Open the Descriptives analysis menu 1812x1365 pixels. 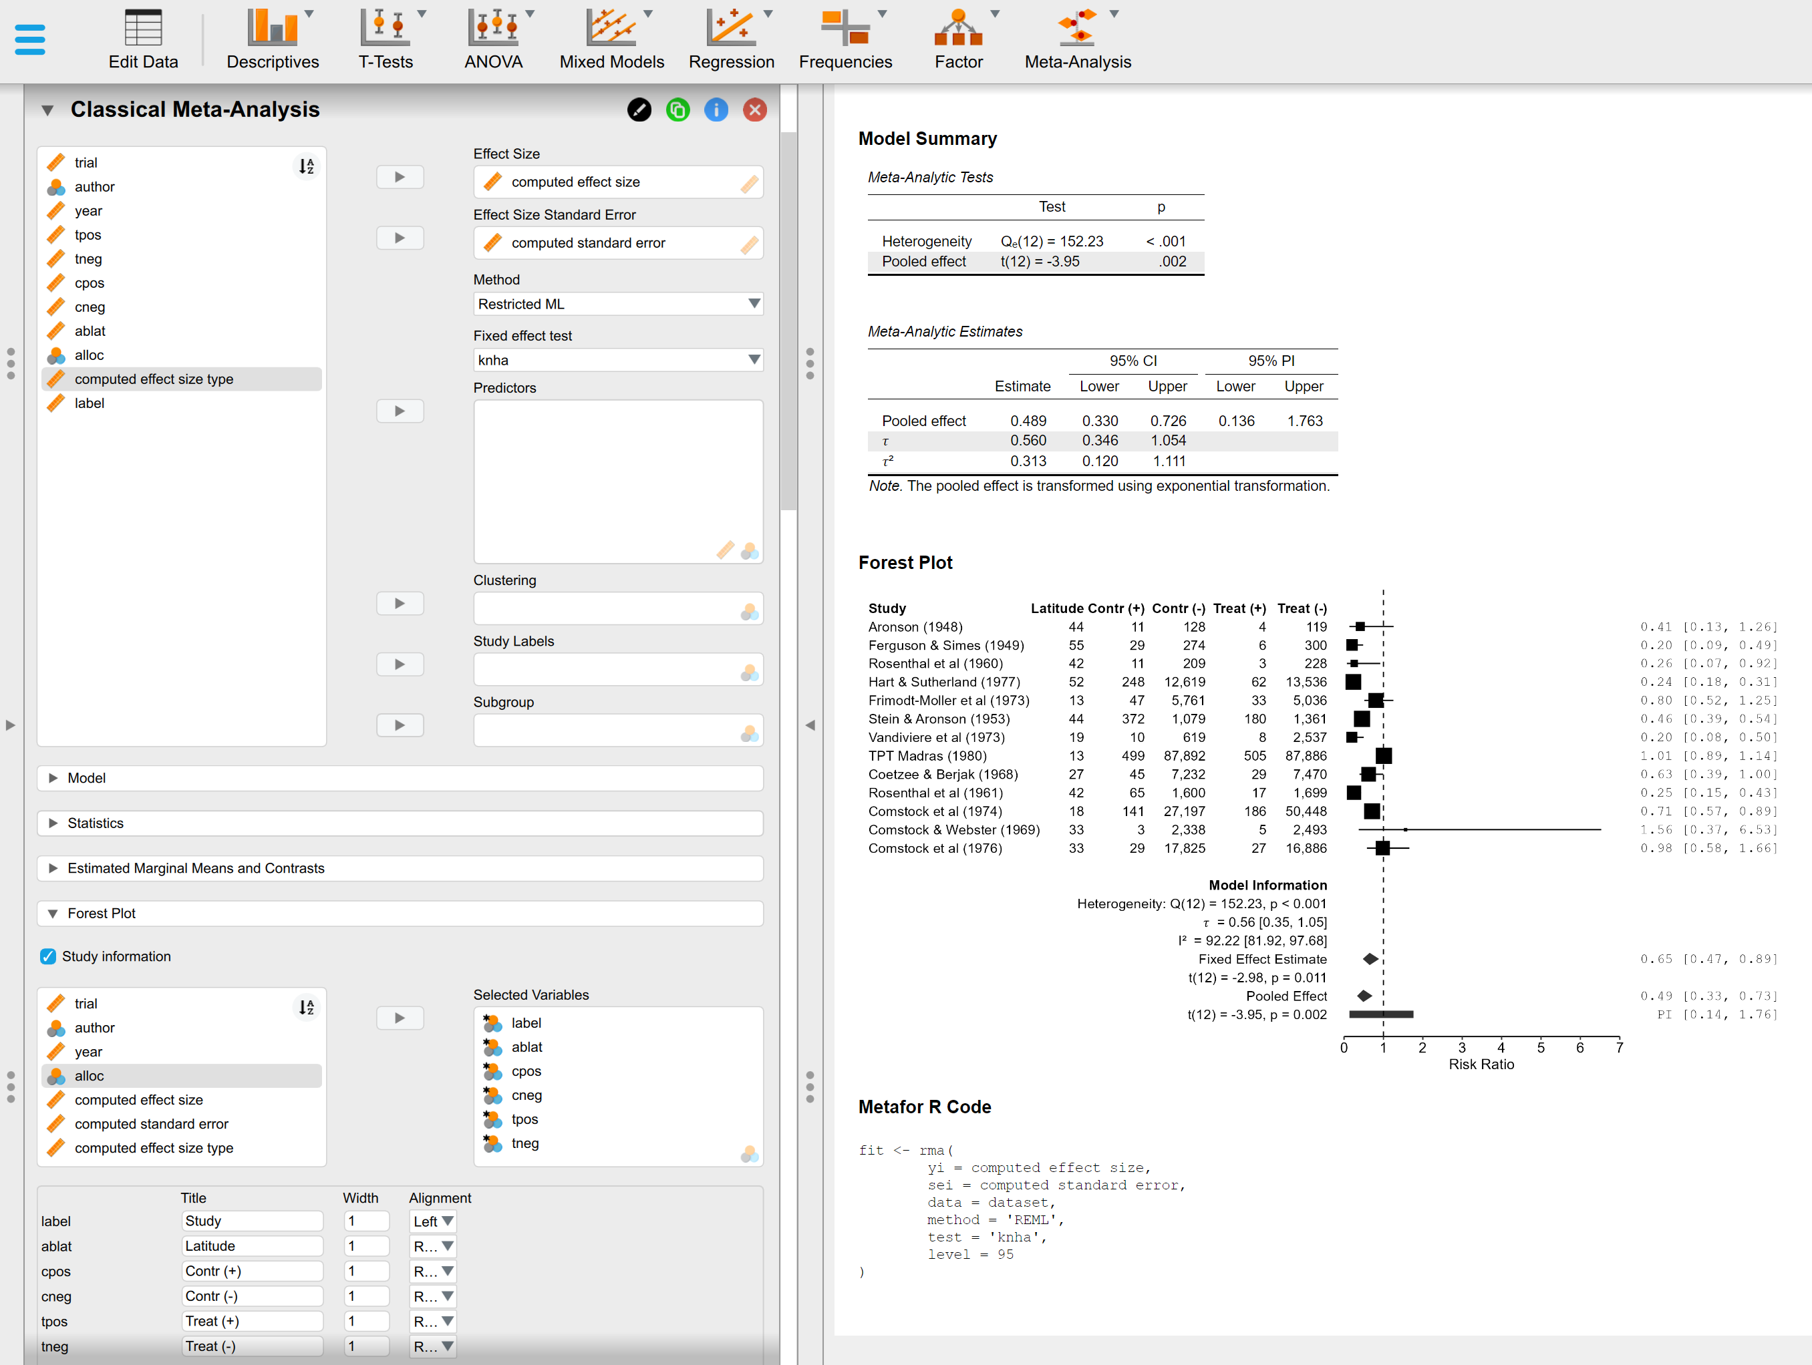point(272,39)
